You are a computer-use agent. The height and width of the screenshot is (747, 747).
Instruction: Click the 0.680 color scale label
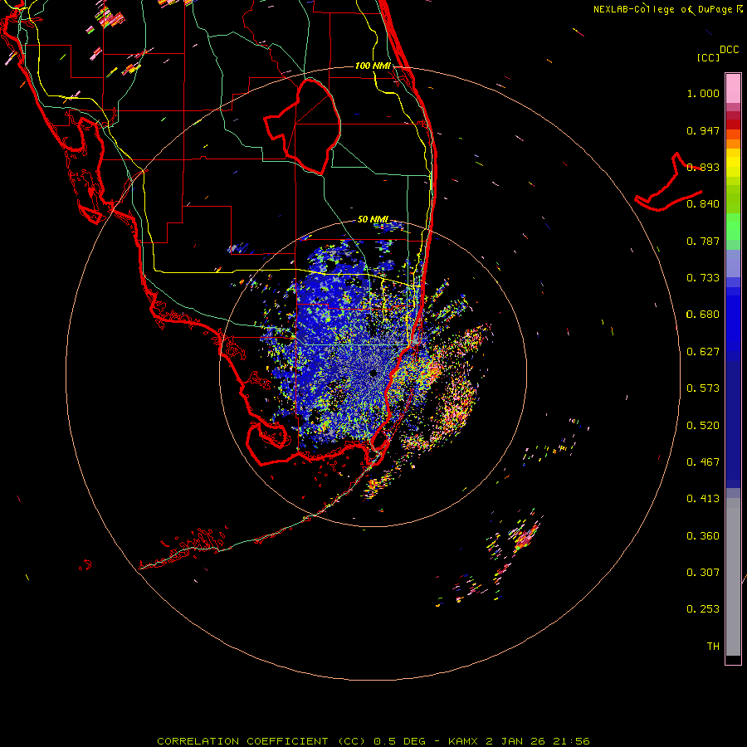click(703, 315)
